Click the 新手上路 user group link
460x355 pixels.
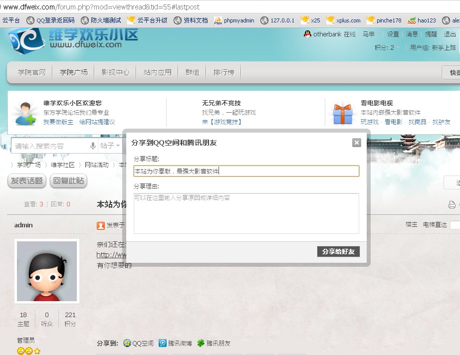click(444, 47)
